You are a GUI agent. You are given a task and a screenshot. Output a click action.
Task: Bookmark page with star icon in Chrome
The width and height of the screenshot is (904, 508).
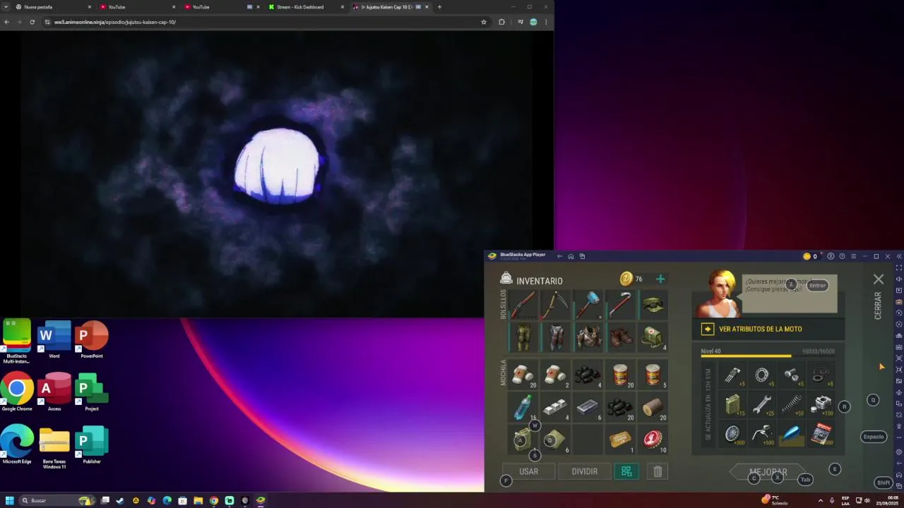point(484,22)
